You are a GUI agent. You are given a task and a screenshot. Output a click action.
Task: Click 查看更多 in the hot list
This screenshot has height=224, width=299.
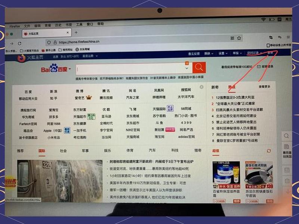point(265,87)
